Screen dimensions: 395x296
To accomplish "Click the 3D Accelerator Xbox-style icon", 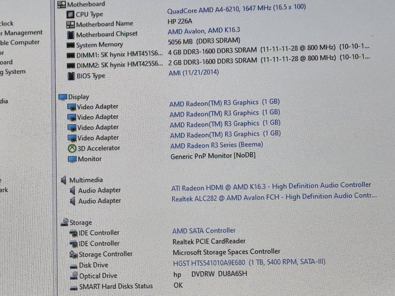I will pyautogui.click(x=72, y=148).
